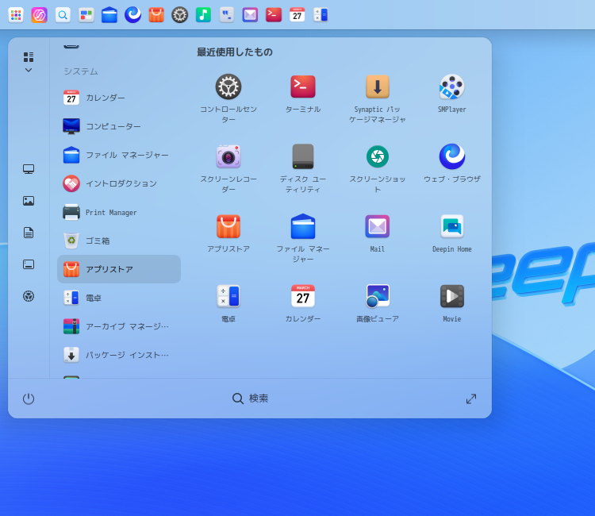The width and height of the screenshot is (595, 516).
Task: Open SMPlayer from the recently used grid
Action: click(x=451, y=87)
